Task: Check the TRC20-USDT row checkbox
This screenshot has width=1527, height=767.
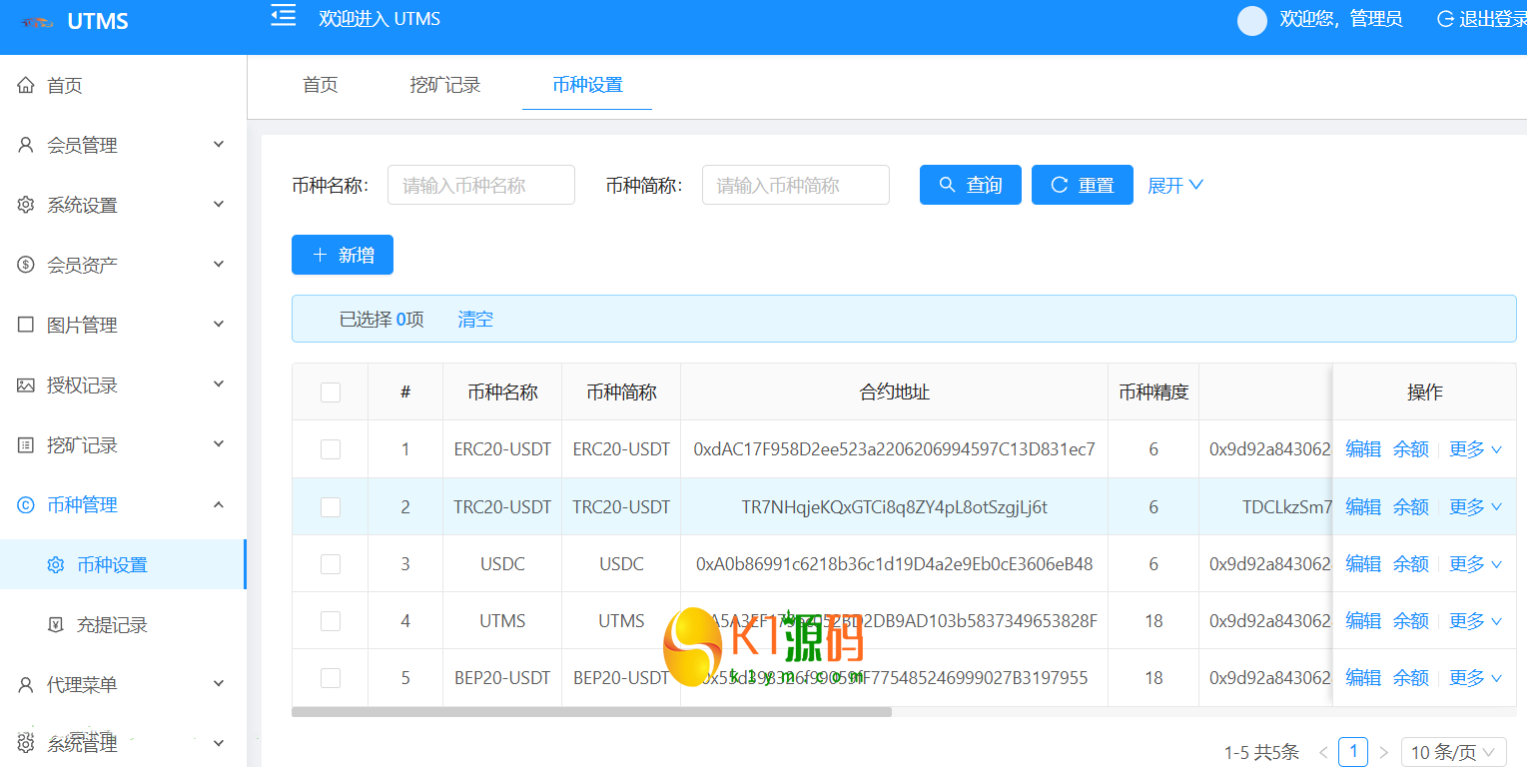Action: pyautogui.click(x=331, y=507)
